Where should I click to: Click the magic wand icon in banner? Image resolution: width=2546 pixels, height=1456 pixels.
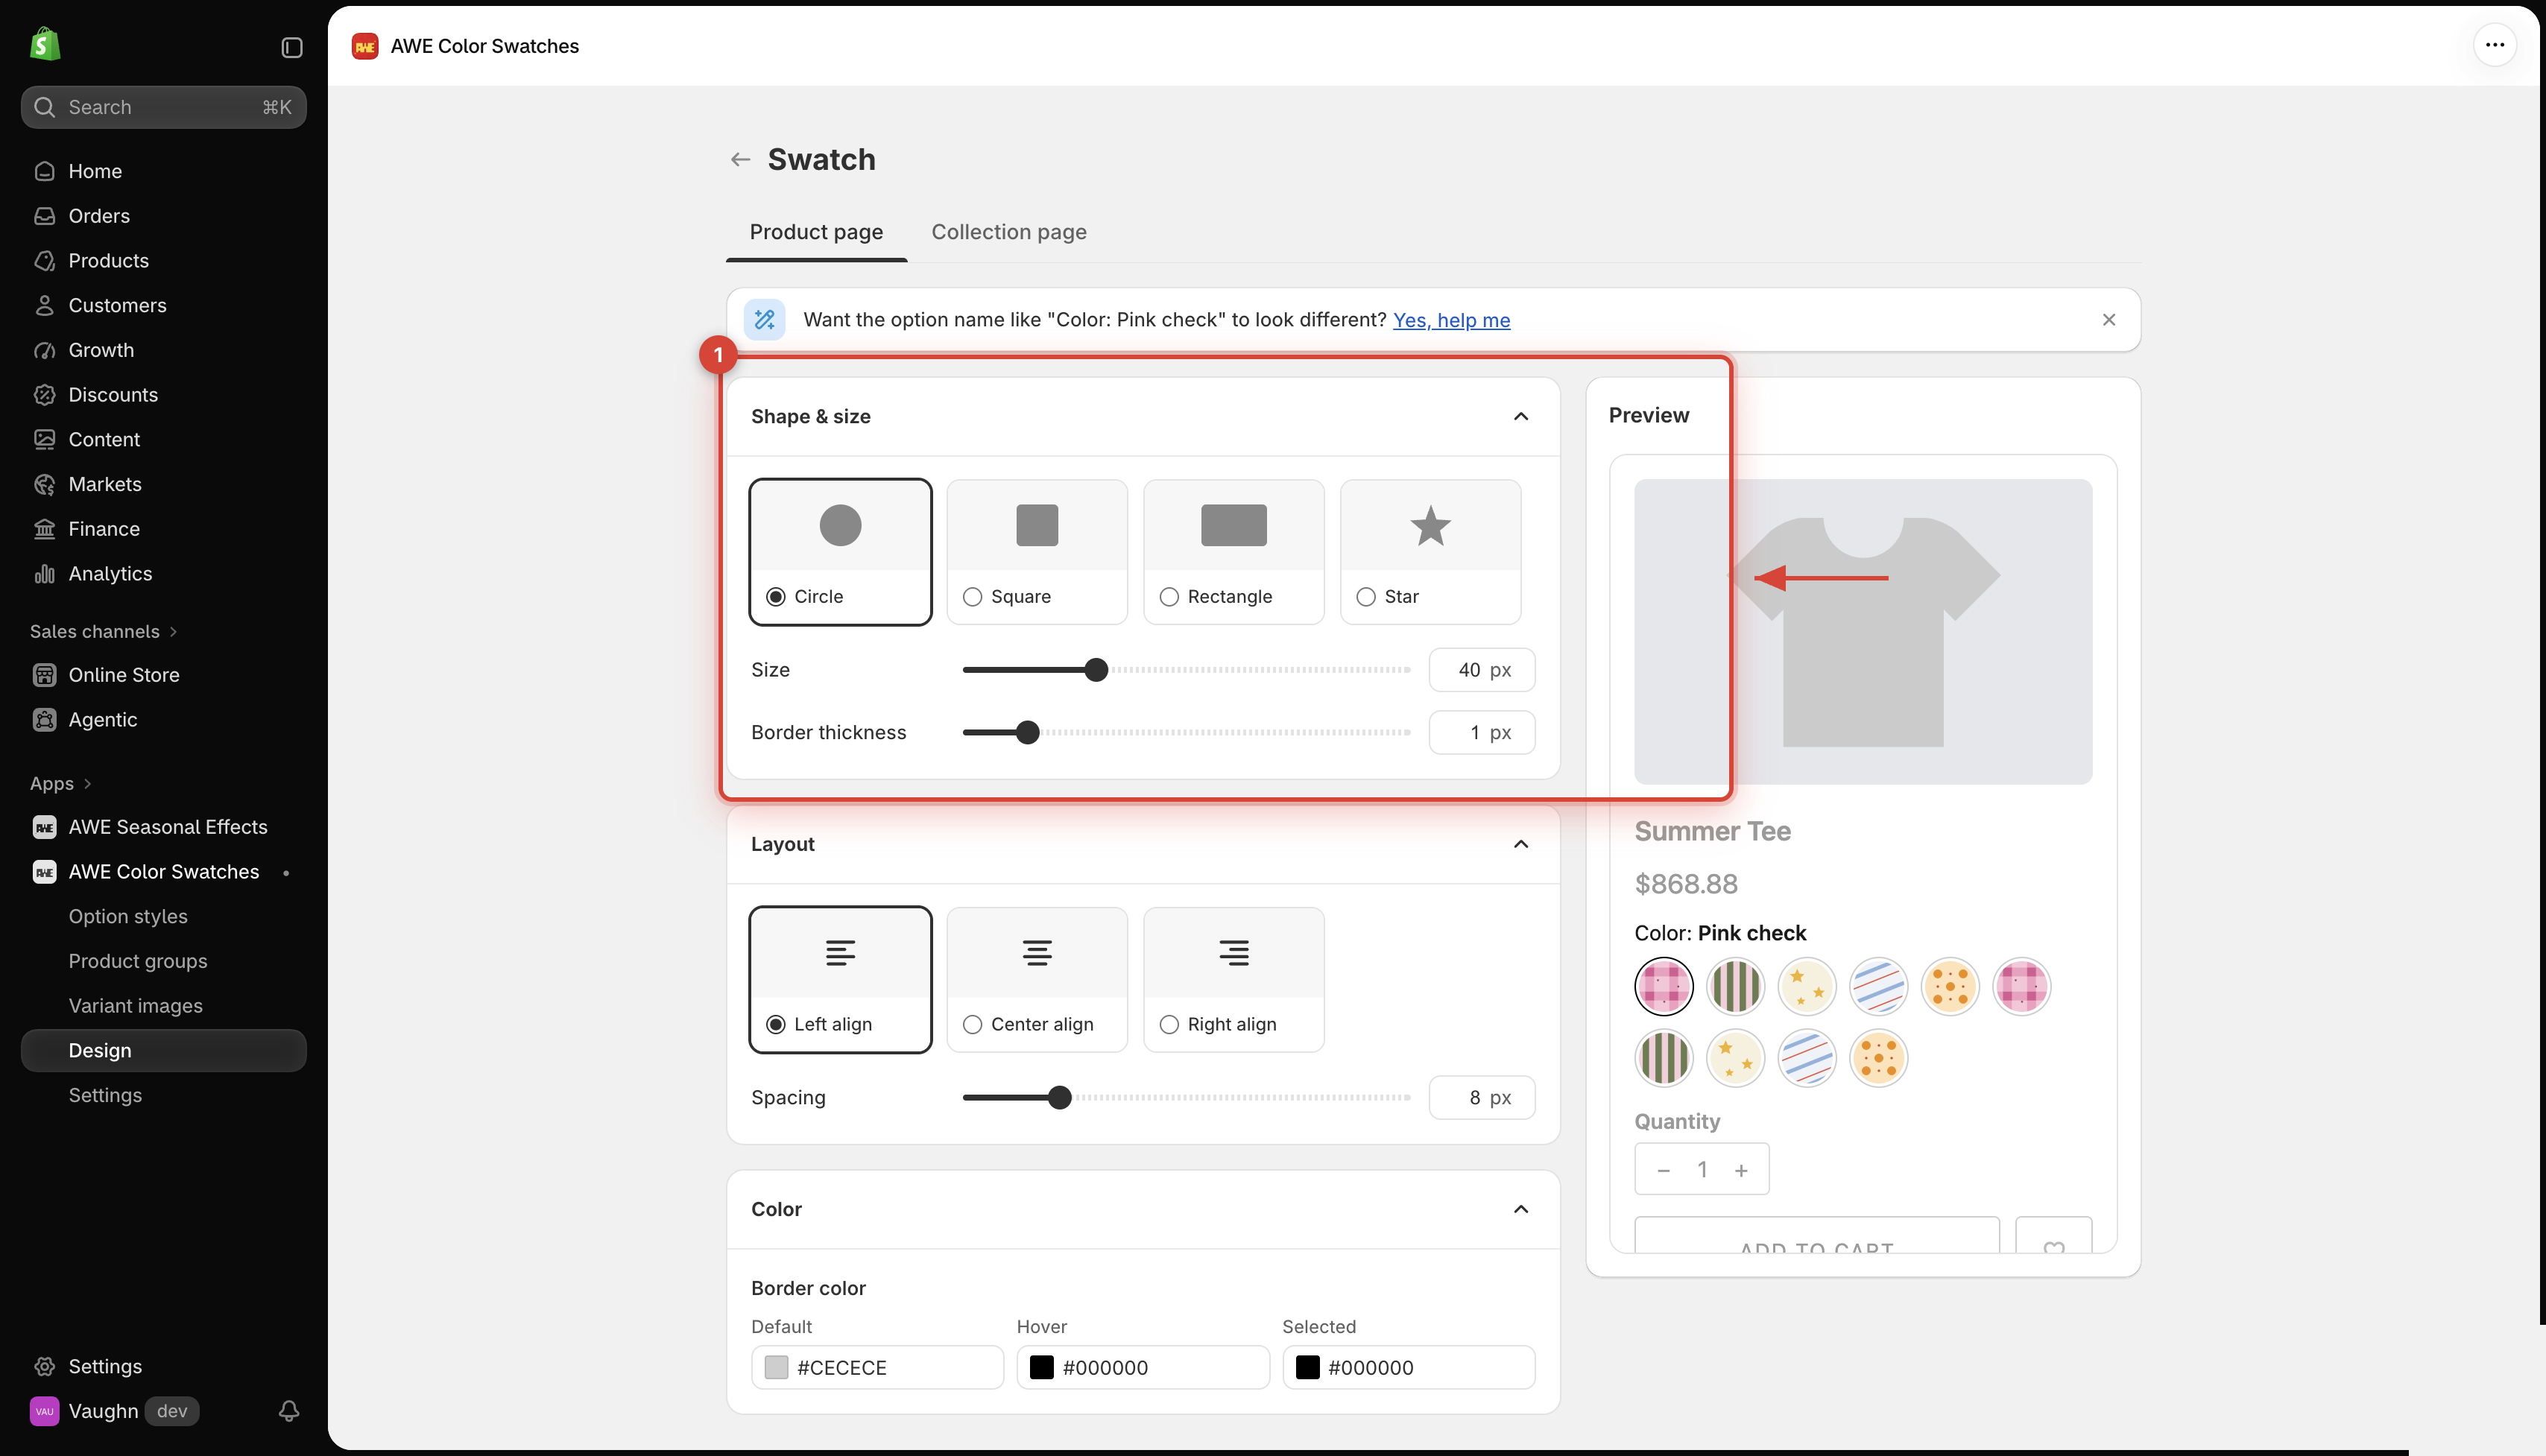point(765,320)
